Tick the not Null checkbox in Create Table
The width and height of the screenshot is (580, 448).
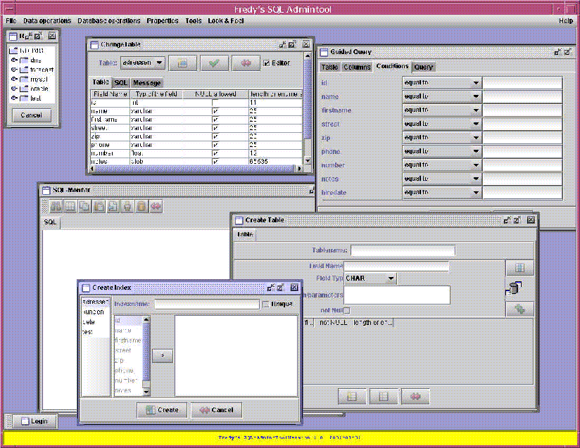click(x=347, y=310)
